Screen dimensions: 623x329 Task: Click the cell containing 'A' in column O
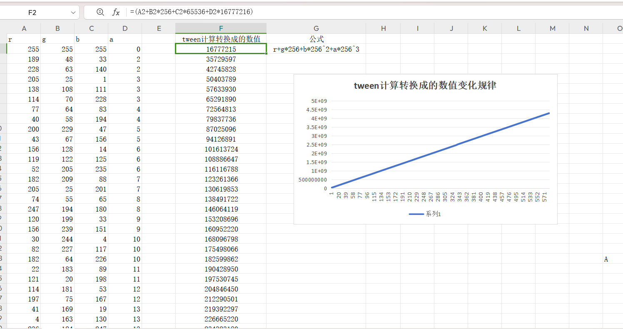[613, 259]
